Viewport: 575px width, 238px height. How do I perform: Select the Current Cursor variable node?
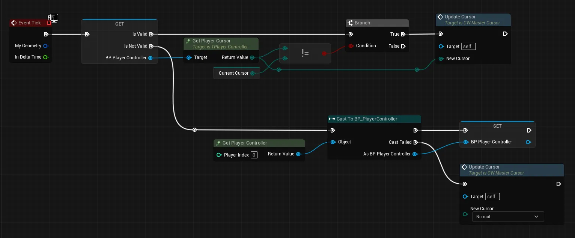pyautogui.click(x=236, y=73)
